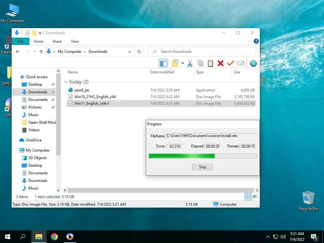
Task: Toggle the preview pane toolbar icon
Action: pos(164,63)
